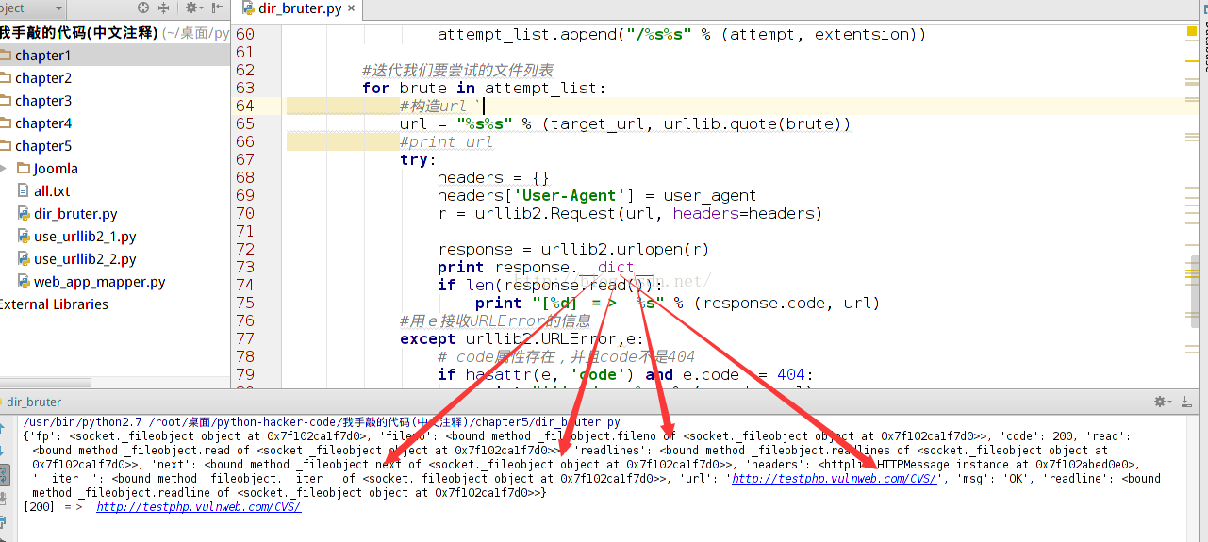Open dir_bruter.py in the project tree
Viewport: 1208px width, 542px height.
tap(75, 214)
